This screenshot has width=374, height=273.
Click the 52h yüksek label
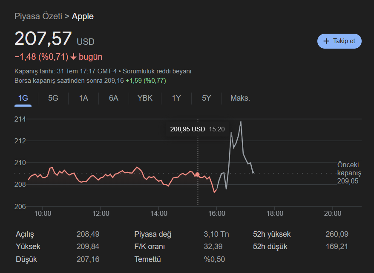click(272, 234)
